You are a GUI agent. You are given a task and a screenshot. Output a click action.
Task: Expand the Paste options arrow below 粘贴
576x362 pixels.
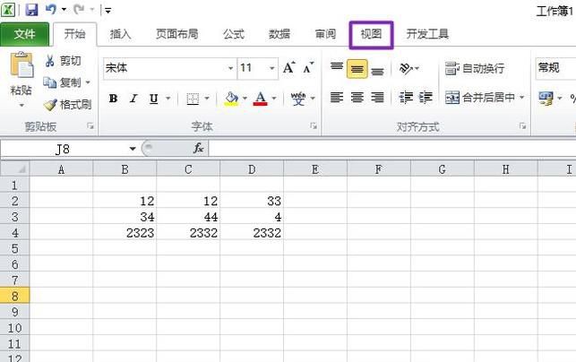(21, 105)
